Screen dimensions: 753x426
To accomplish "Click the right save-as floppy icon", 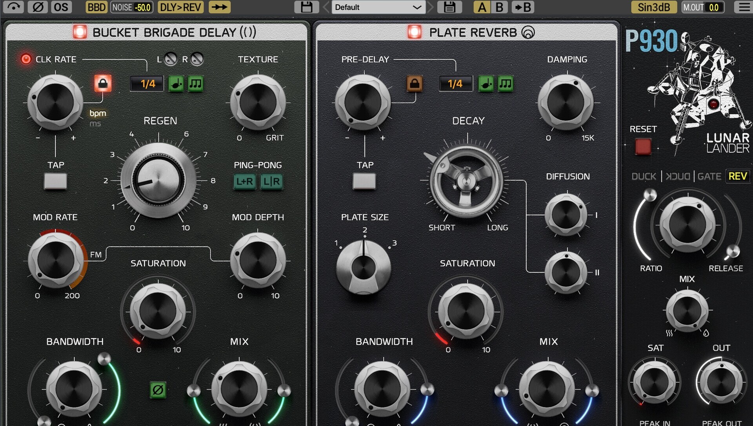I will [449, 7].
